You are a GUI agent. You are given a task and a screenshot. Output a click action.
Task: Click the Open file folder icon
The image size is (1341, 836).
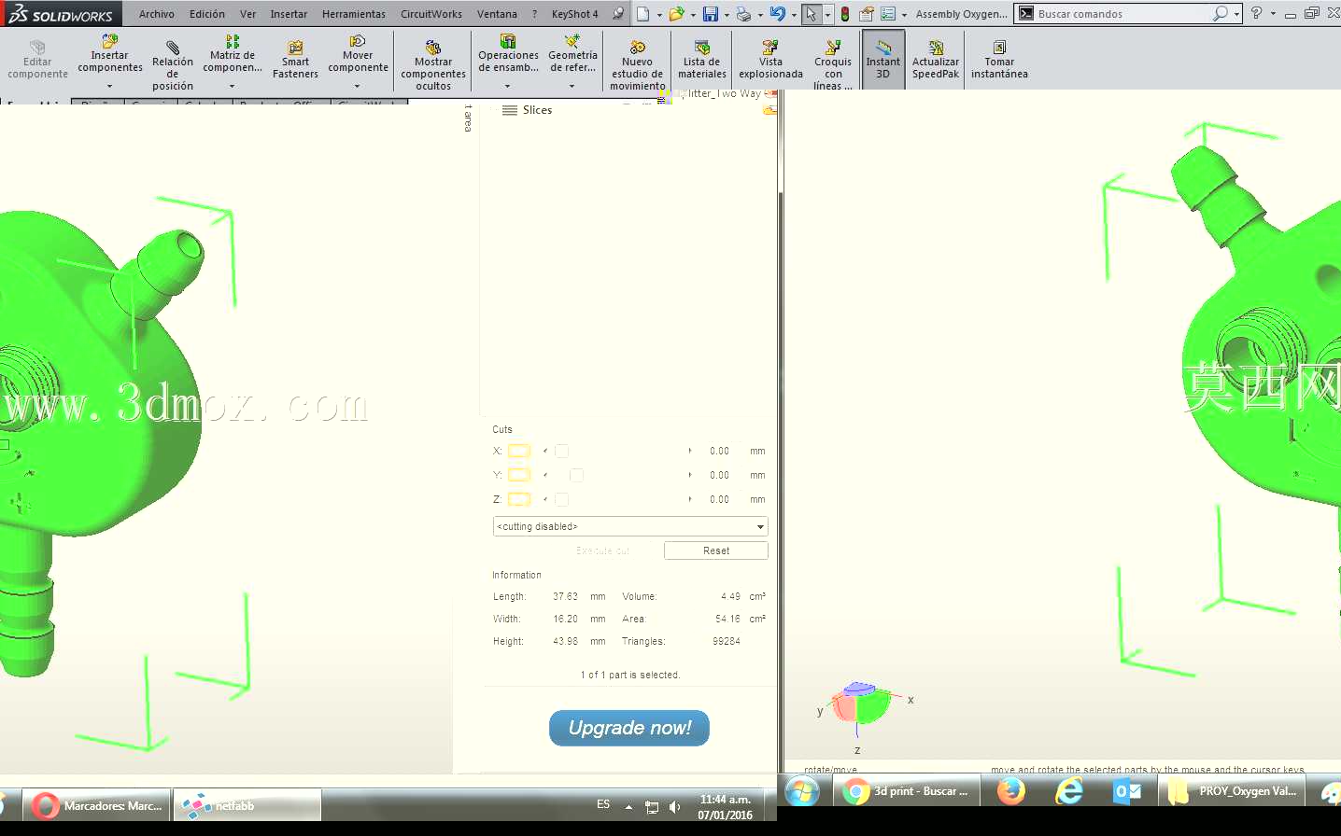point(676,14)
